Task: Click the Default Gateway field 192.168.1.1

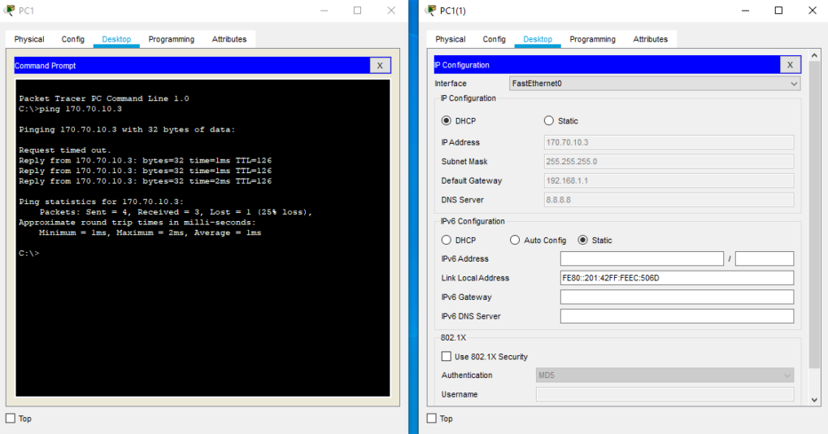Action: [669, 180]
